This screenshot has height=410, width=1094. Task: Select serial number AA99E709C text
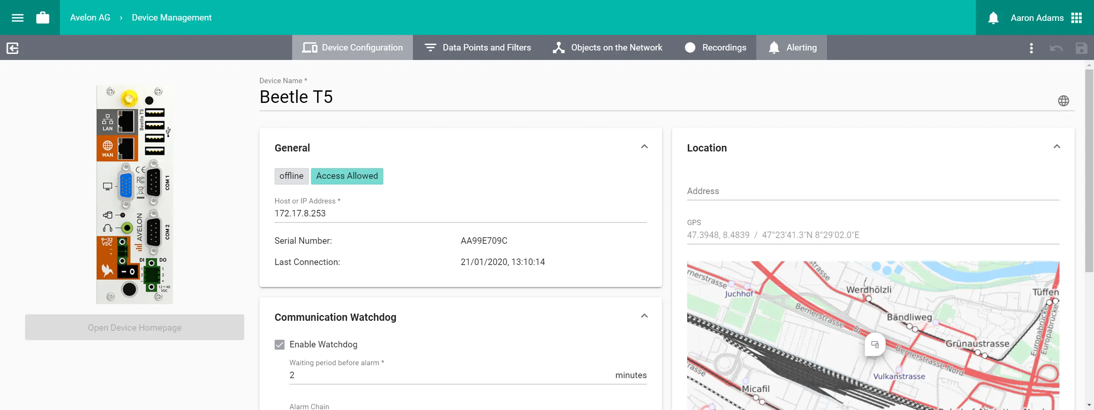click(x=484, y=241)
